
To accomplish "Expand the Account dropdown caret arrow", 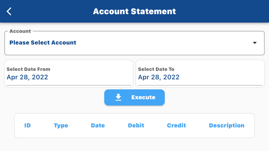I will pos(255,43).
